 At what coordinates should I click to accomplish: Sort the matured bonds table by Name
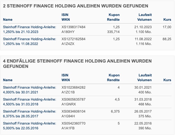[8, 80]
